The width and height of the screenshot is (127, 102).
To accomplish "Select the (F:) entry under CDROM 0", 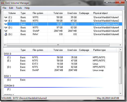I will 9,89.
